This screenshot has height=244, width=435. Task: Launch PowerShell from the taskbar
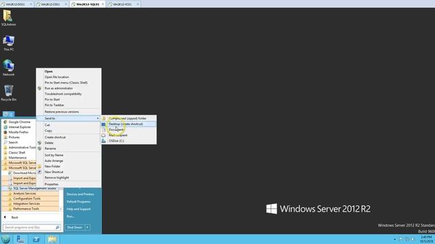tap(36, 239)
